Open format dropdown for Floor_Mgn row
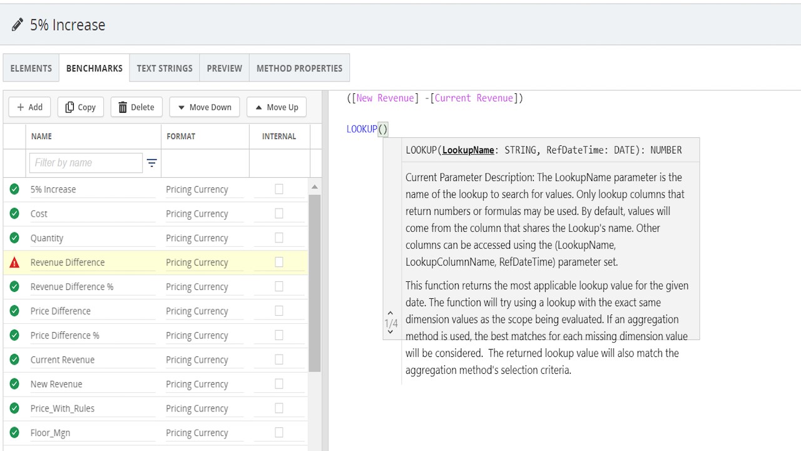This screenshot has height=451, width=801. (x=205, y=433)
